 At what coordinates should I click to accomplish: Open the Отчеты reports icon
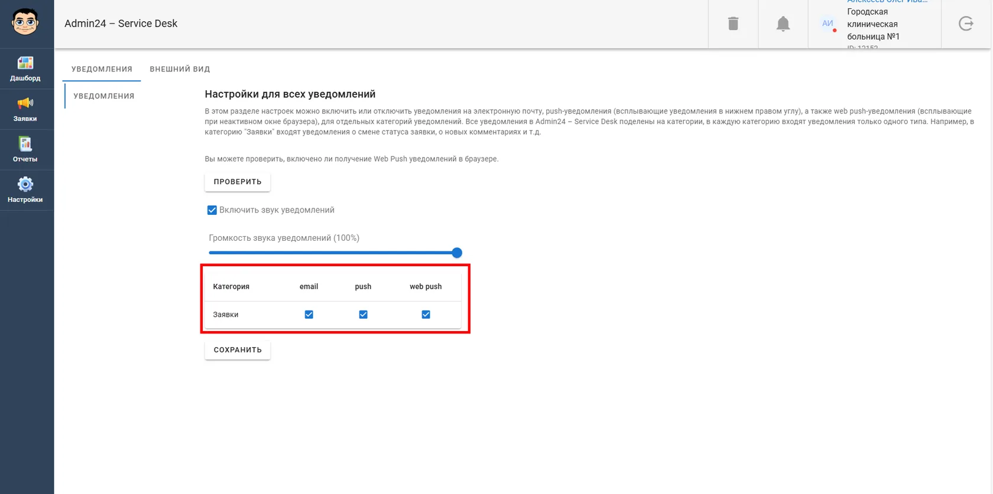point(25,144)
